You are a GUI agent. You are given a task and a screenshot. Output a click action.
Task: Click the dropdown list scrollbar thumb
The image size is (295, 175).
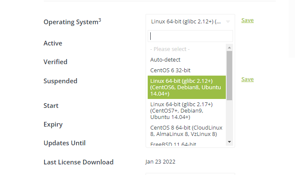pyautogui.click(x=229, y=75)
